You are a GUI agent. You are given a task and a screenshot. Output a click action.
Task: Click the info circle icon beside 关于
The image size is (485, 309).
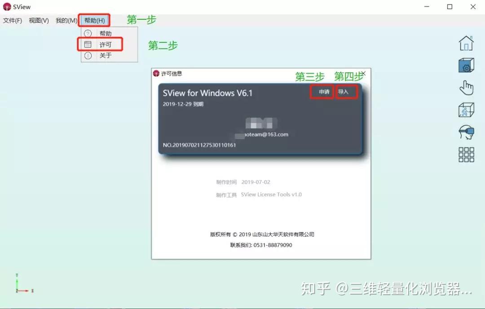[x=88, y=55]
